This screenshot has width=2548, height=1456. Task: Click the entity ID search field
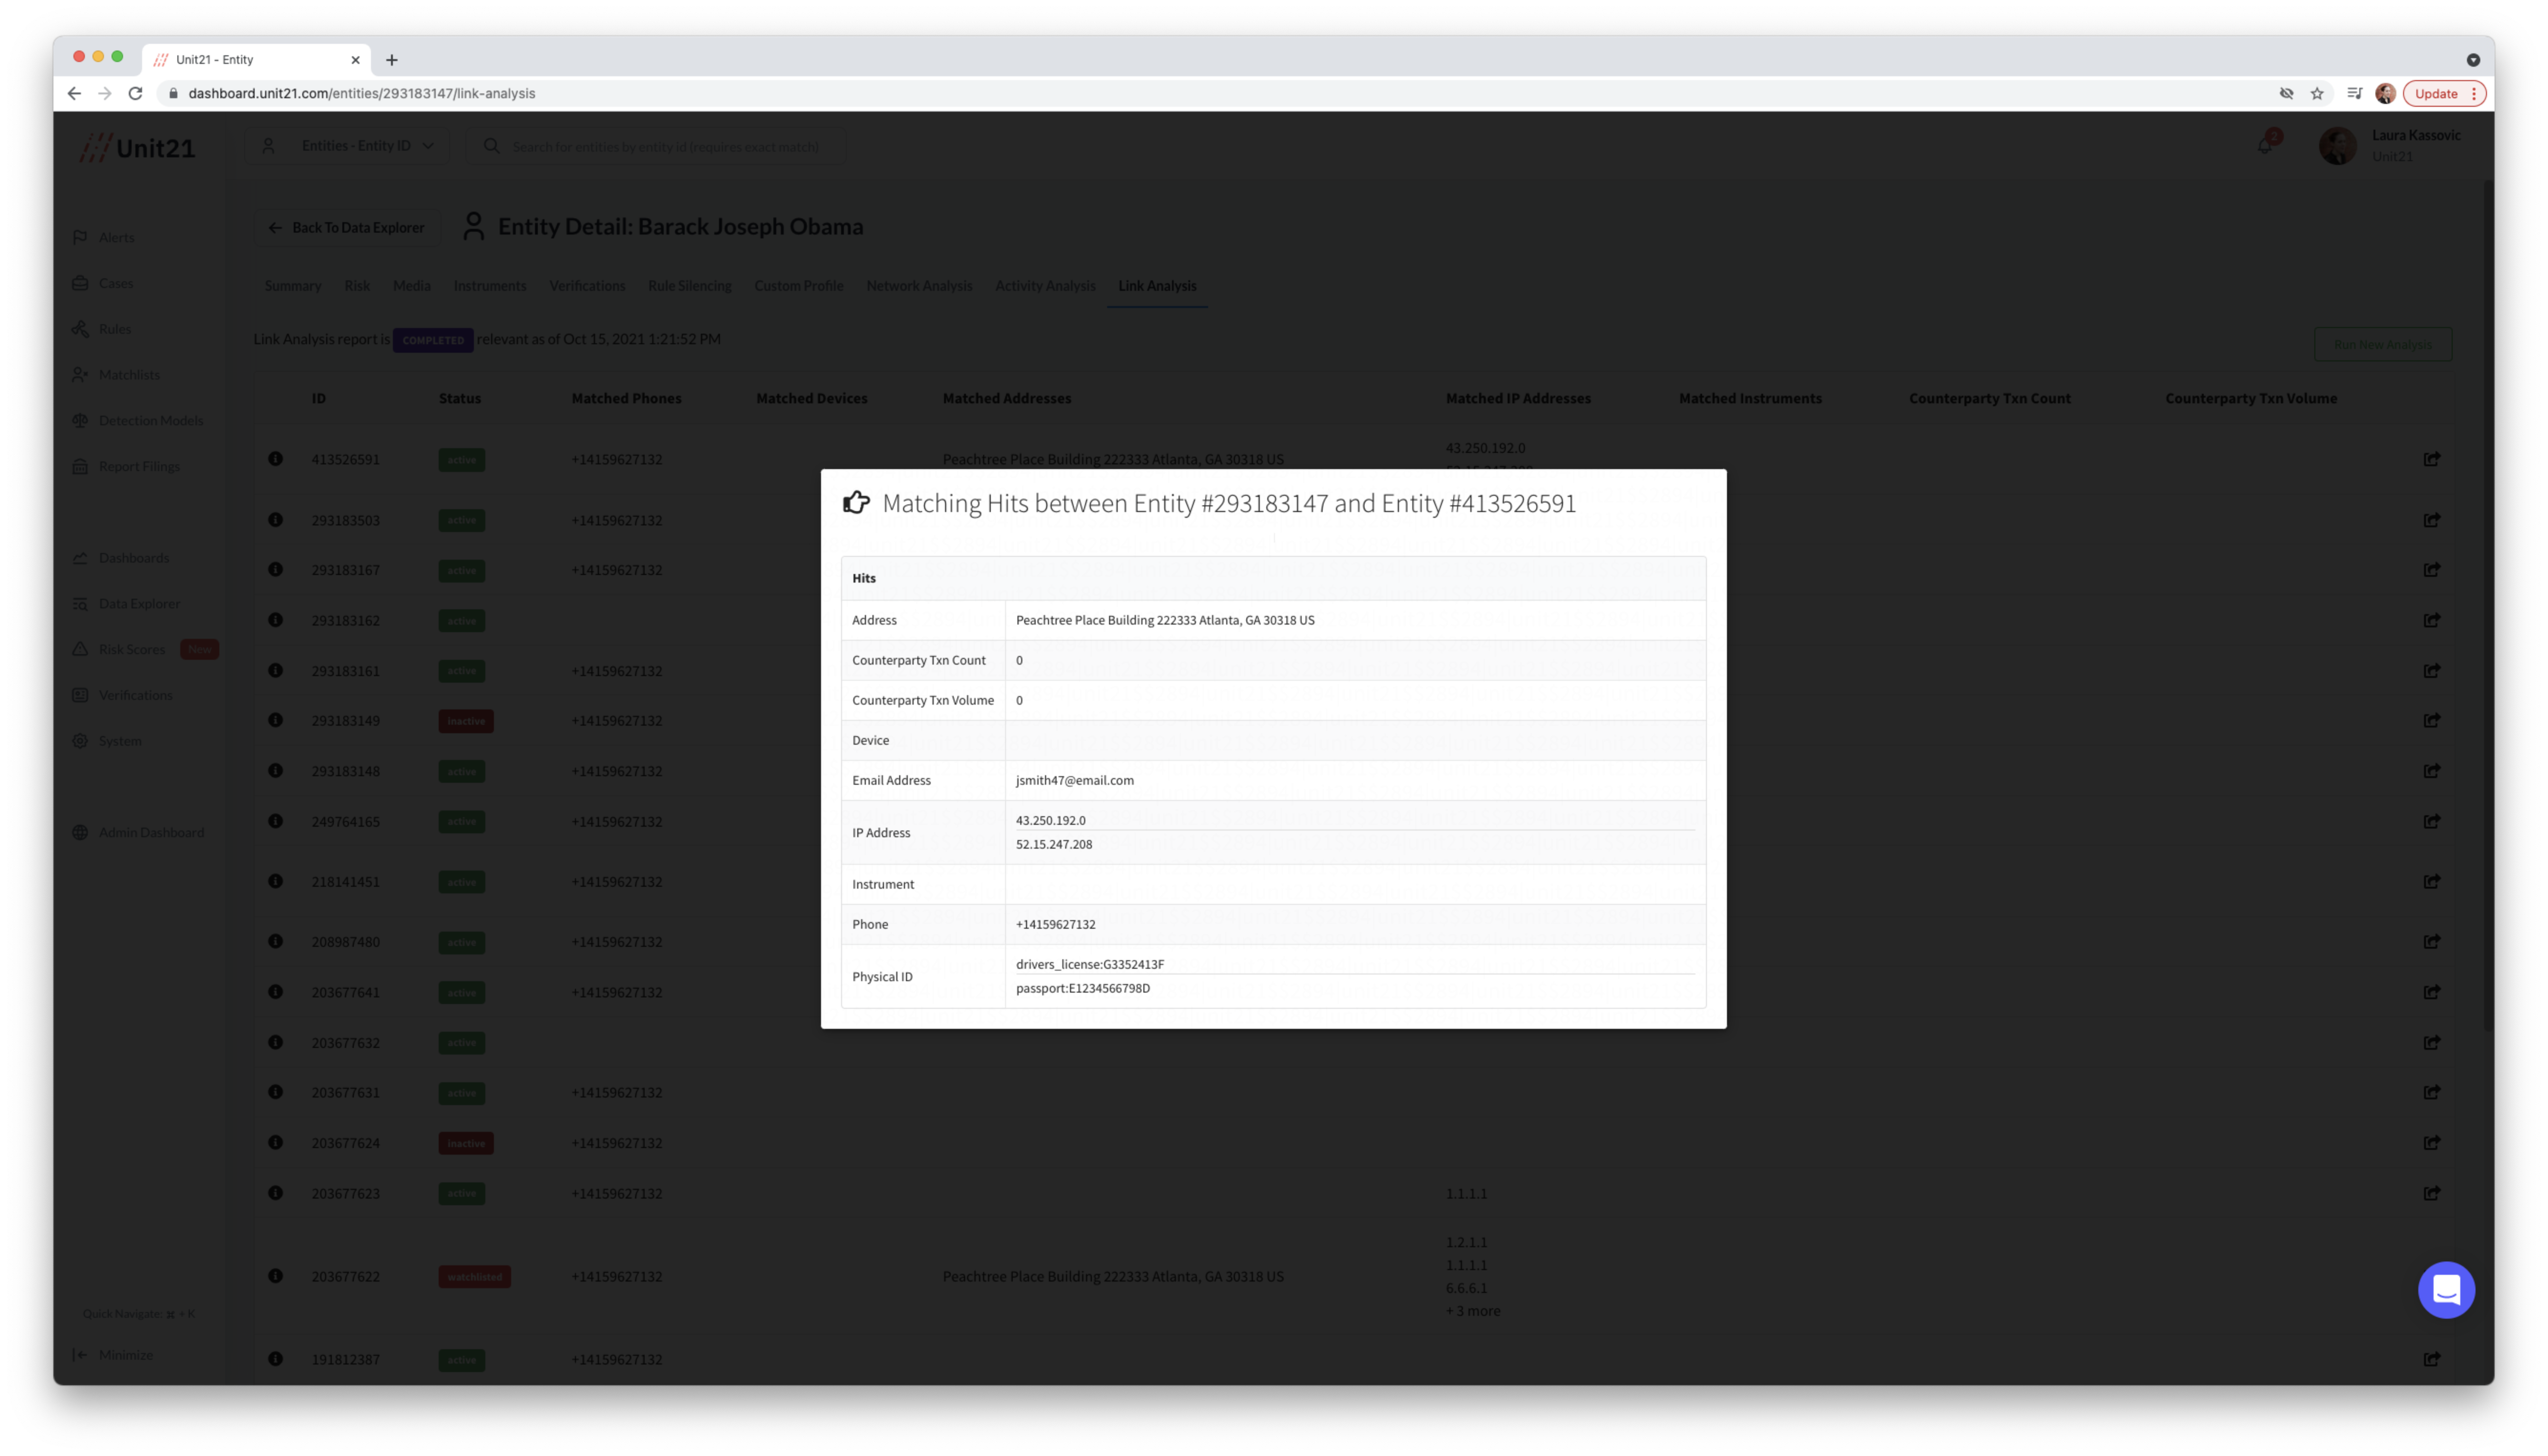point(665,146)
